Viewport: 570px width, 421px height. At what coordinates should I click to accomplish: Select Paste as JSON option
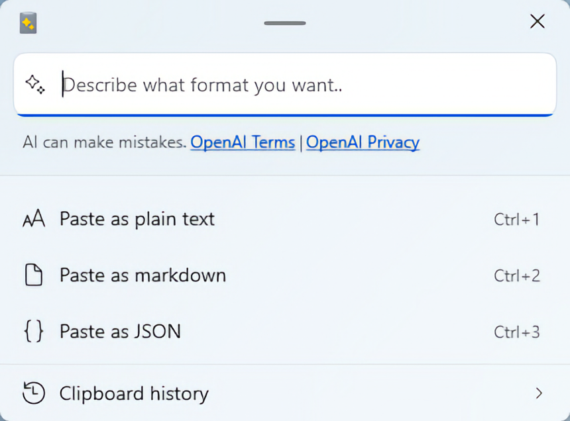(120, 332)
